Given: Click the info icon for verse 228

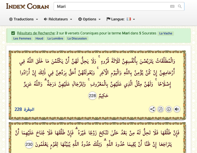Looking at the screenshot, I should pyautogui.click(x=169, y=109).
